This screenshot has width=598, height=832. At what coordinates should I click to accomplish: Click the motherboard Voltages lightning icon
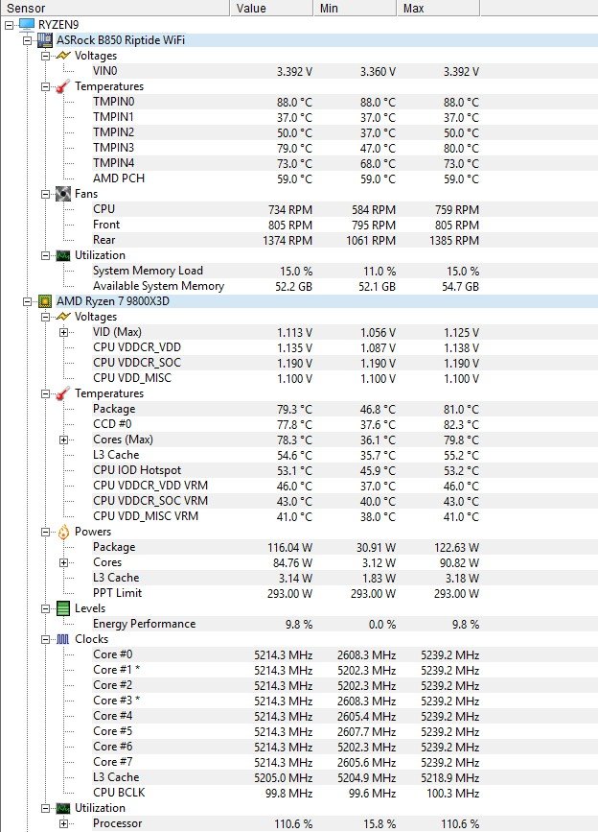point(63,56)
